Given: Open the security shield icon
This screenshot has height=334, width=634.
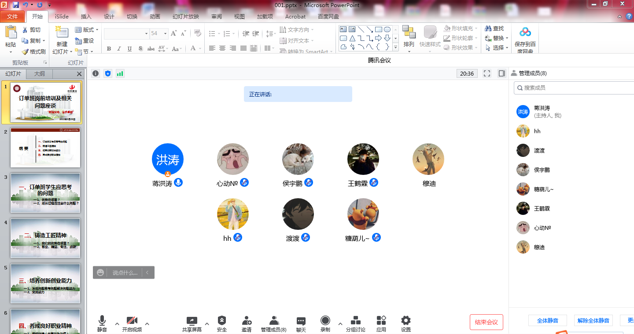Looking at the screenshot, I should click(222, 321).
